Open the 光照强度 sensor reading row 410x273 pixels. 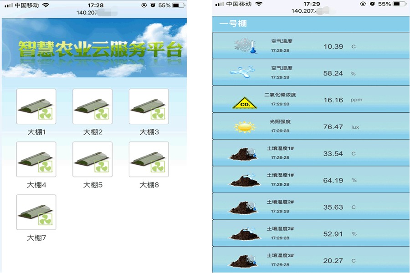[310, 126]
